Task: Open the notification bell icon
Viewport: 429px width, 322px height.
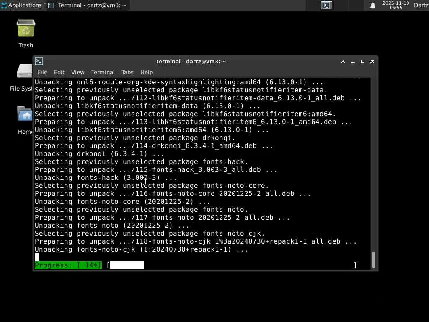Action: point(372,5)
